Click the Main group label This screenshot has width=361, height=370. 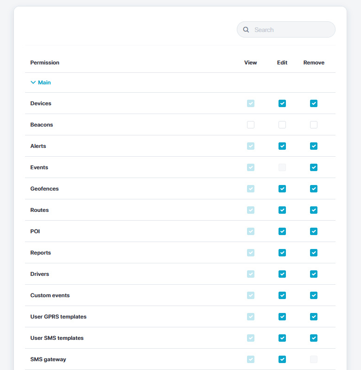tap(44, 83)
